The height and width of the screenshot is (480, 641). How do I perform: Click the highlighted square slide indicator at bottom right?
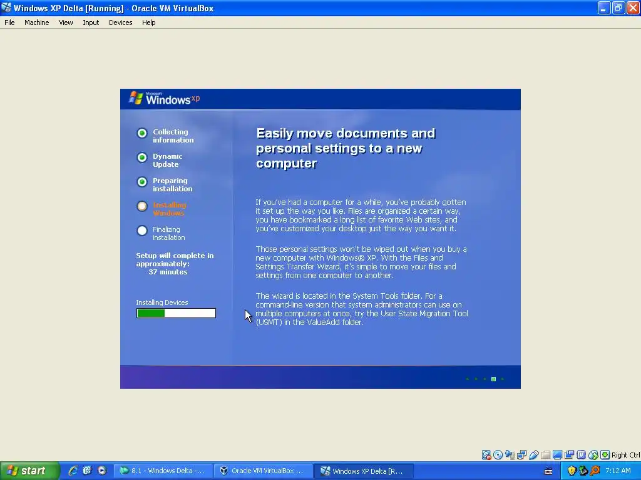point(493,379)
